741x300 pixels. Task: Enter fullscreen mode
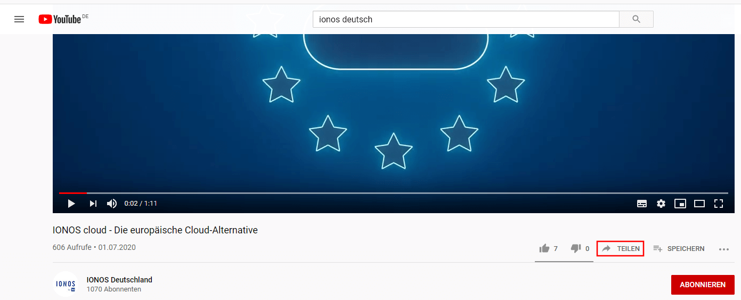point(719,204)
